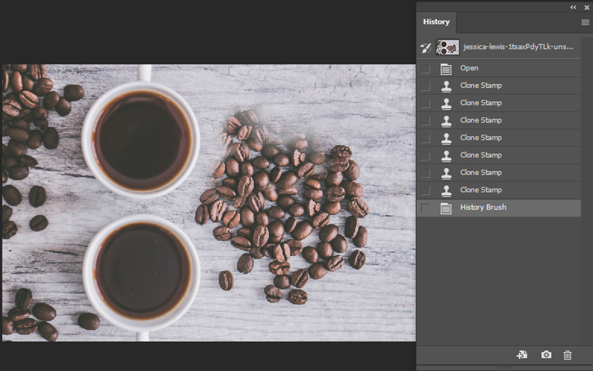Click the camera icon to create new snapshot
This screenshot has width=593, height=371.
coord(546,355)
